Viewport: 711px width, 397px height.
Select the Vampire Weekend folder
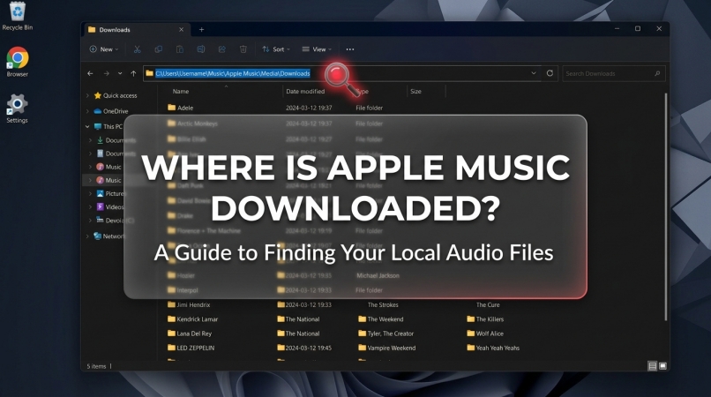click(386, 348)
